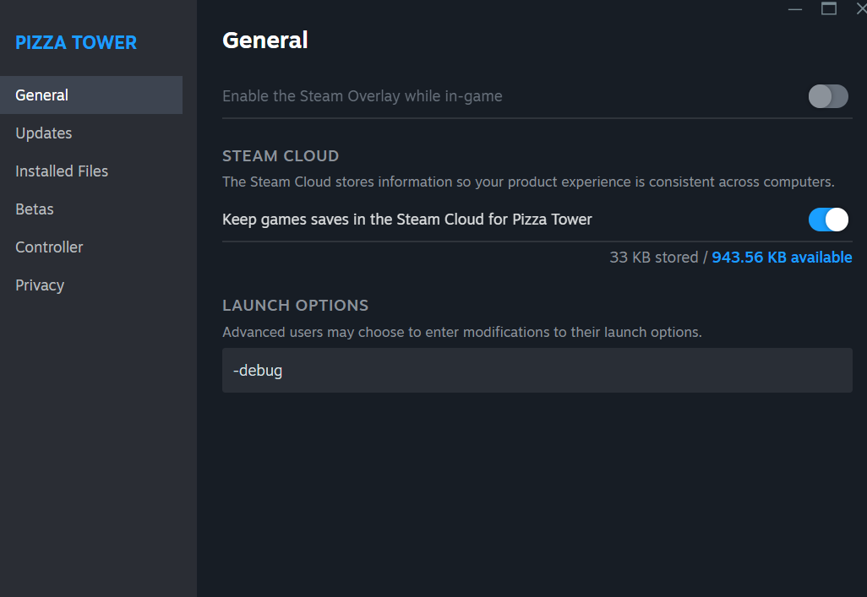
Task: Click the LAUNCH OPTIONS section header
Action: (x=295, y=305)
